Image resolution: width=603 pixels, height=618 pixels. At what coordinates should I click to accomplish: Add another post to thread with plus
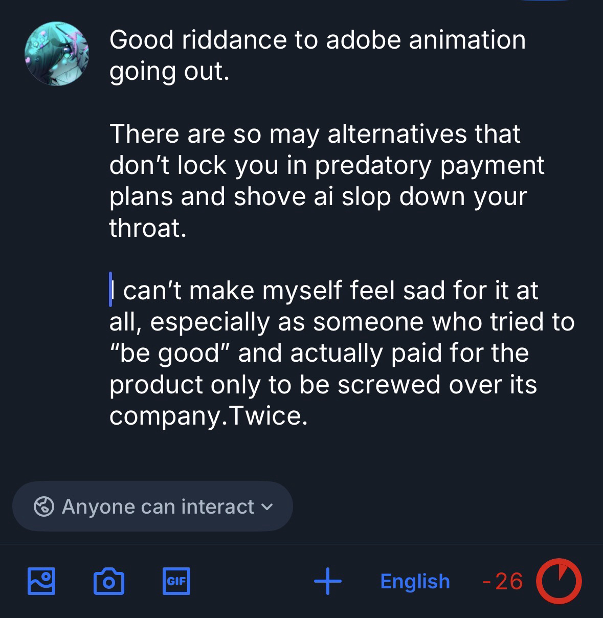click(x=327, y=581)
